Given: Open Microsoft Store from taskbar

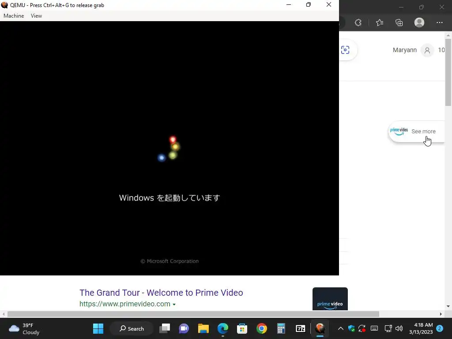Looking at the screenshot, I should [x=242, y=328].
